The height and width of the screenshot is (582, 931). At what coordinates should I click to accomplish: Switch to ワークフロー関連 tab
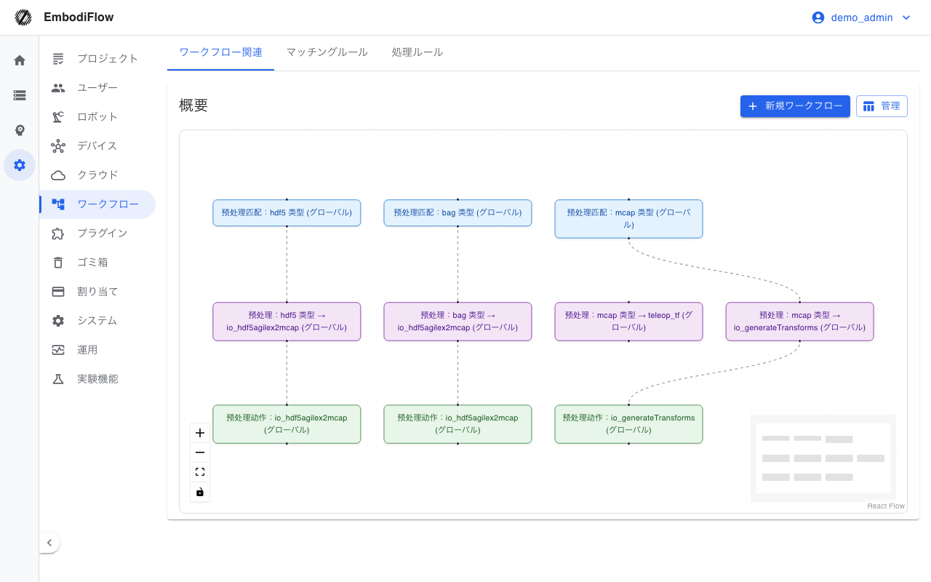coord(220,52)
